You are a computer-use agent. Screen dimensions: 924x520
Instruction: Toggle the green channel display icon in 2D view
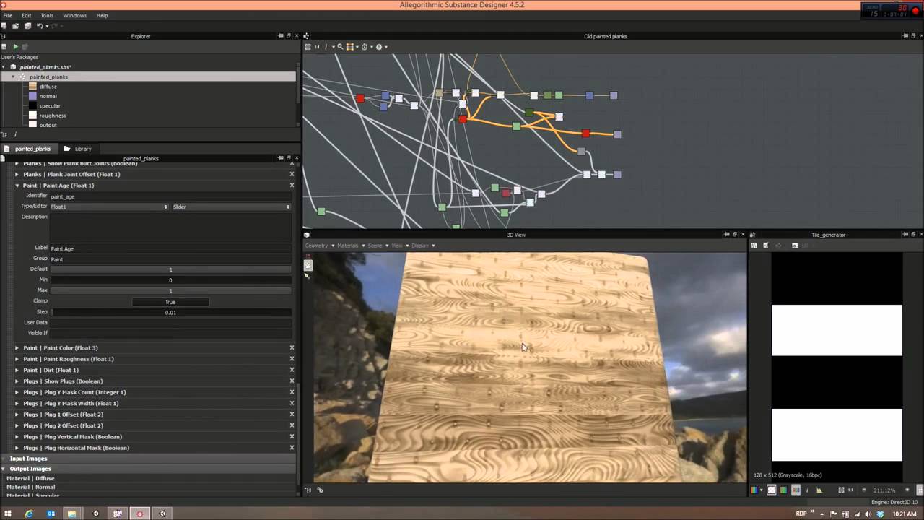(783, 490)
